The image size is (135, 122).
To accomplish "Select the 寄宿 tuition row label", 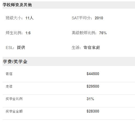I will [9, 74].
